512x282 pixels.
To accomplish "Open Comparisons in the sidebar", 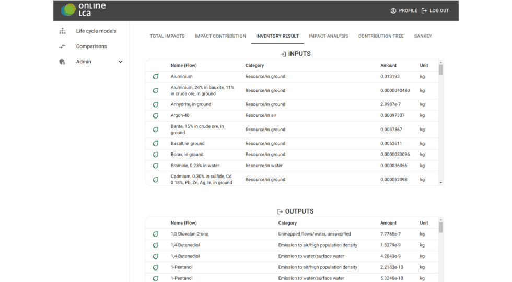I will [x=91, y=46].
